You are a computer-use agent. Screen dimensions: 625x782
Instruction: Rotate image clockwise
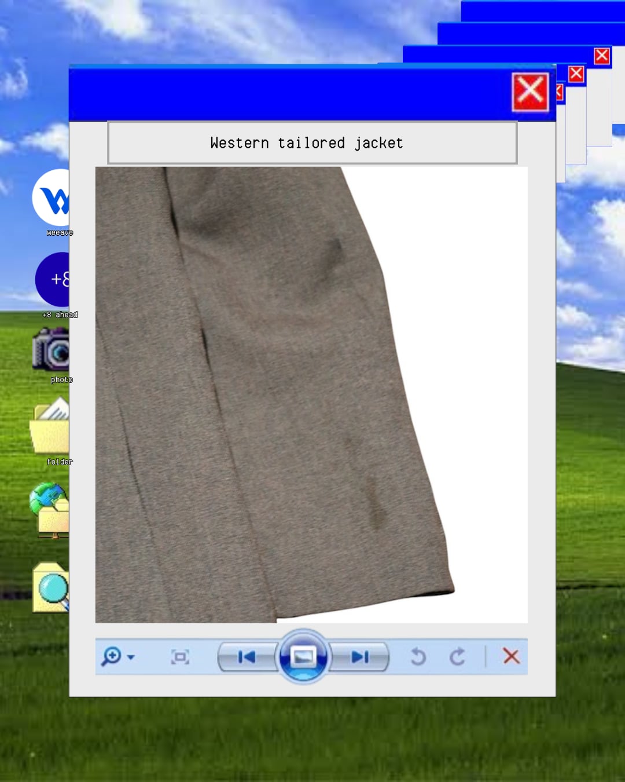(x=457, y=657)
